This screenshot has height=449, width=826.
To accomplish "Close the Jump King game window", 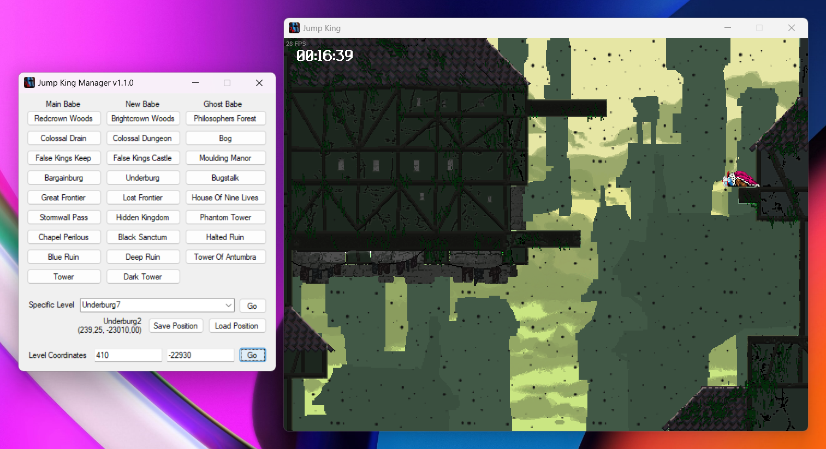I will click(792, 28).
